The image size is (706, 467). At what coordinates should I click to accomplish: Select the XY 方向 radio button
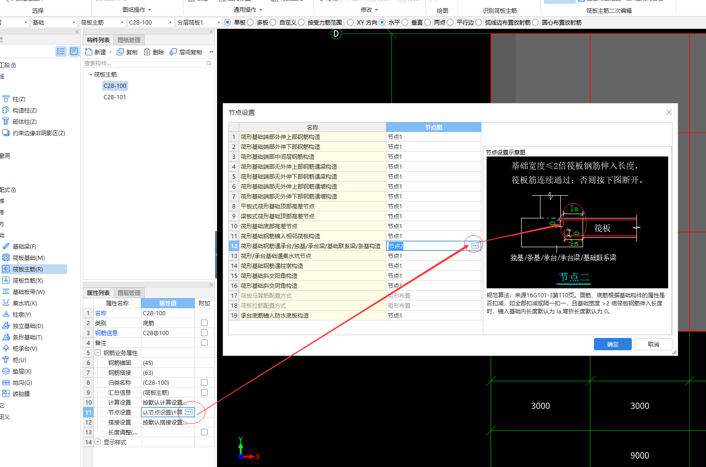coord(350,22)
